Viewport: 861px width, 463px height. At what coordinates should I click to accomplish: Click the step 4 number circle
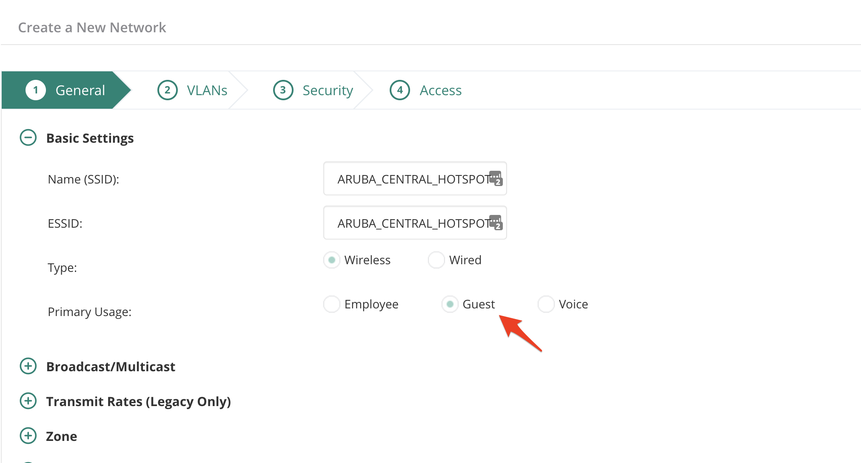(x=400, y=90)
